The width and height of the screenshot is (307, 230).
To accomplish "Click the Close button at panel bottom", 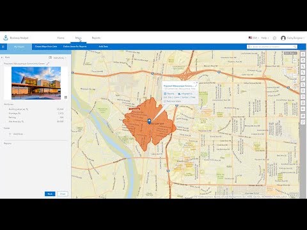I will point(63,194).
